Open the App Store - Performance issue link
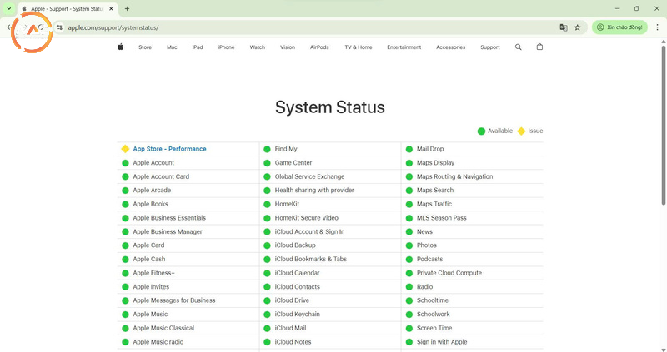Image resolution: width=667 pixels, height=352 pixels. [169, 149]
